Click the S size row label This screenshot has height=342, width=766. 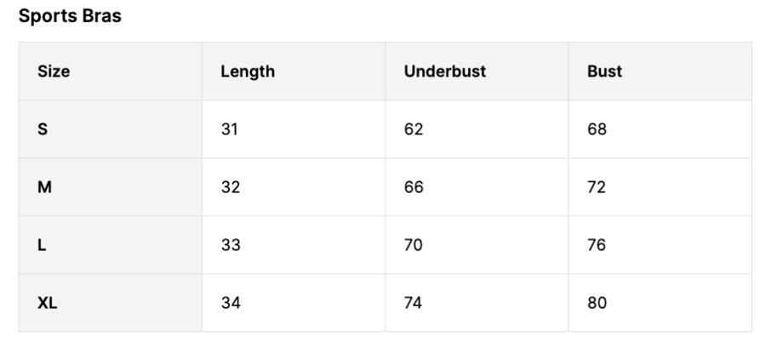43,129
